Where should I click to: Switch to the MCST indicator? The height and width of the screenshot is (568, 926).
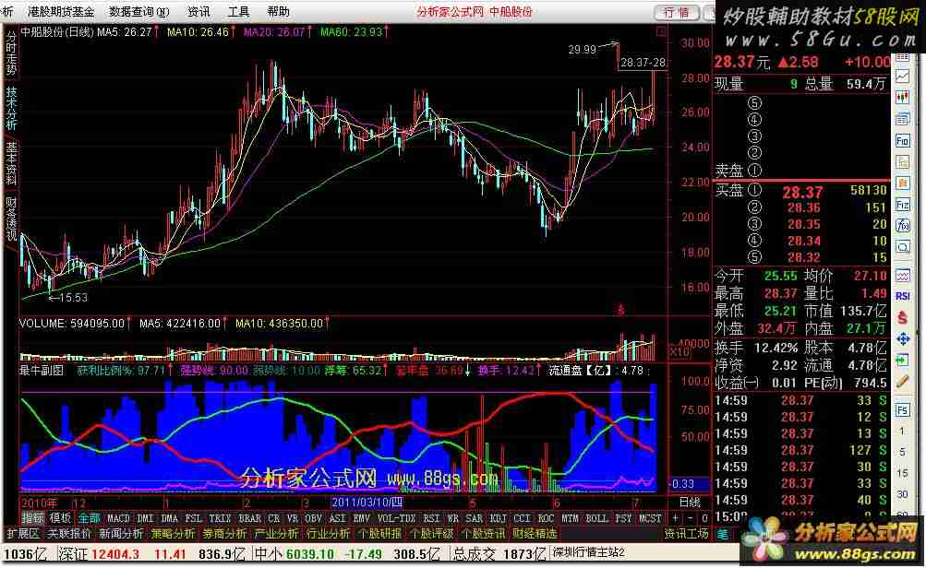pos(650,518)
